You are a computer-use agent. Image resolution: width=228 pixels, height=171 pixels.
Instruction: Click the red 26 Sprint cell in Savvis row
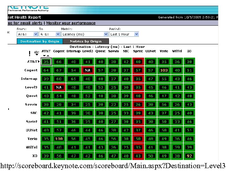(138, 104)
